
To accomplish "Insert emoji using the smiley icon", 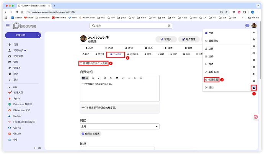I will [x=141, y=78].
